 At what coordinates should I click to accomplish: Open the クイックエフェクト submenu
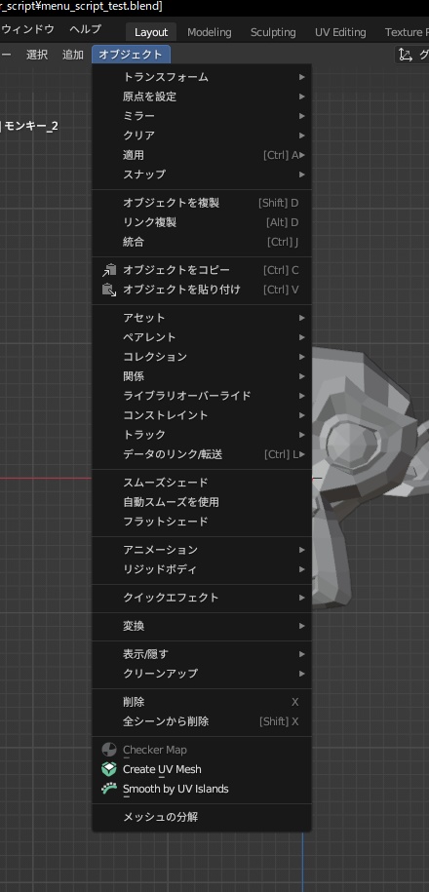pos(202,598)
